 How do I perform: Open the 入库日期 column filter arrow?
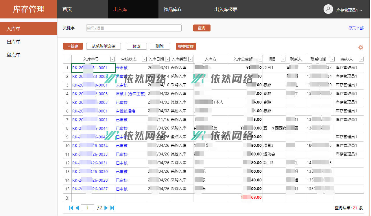click(167, 59)
